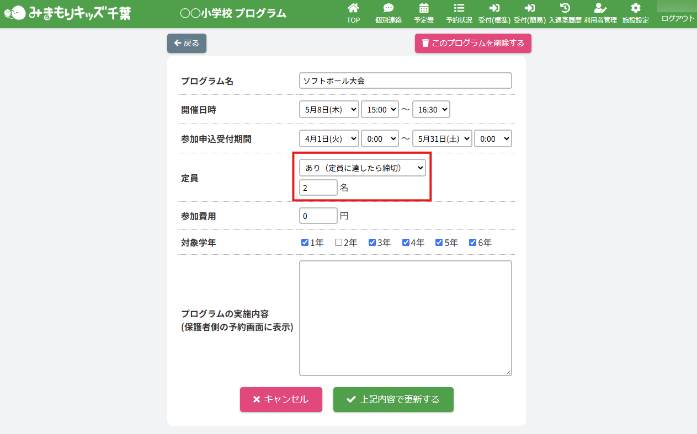Viewport: 697px width, 434px height.
Task: View 入退室履歴 history icon
Action: pyautogui.click(x=565, y=8)
